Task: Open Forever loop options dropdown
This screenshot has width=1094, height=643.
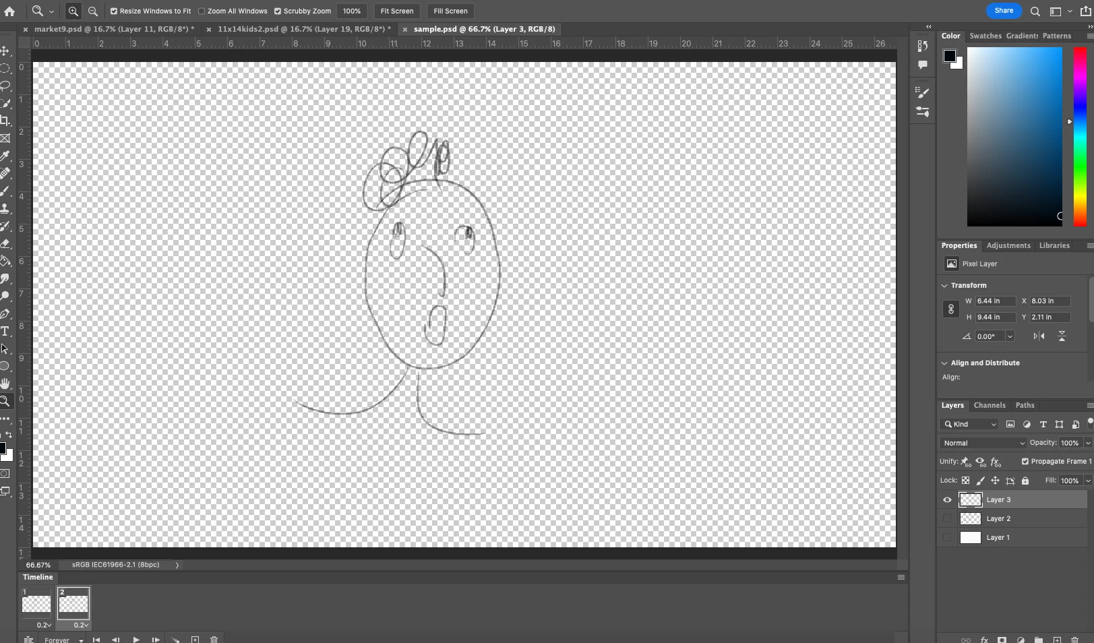Action: click(63, 639)
